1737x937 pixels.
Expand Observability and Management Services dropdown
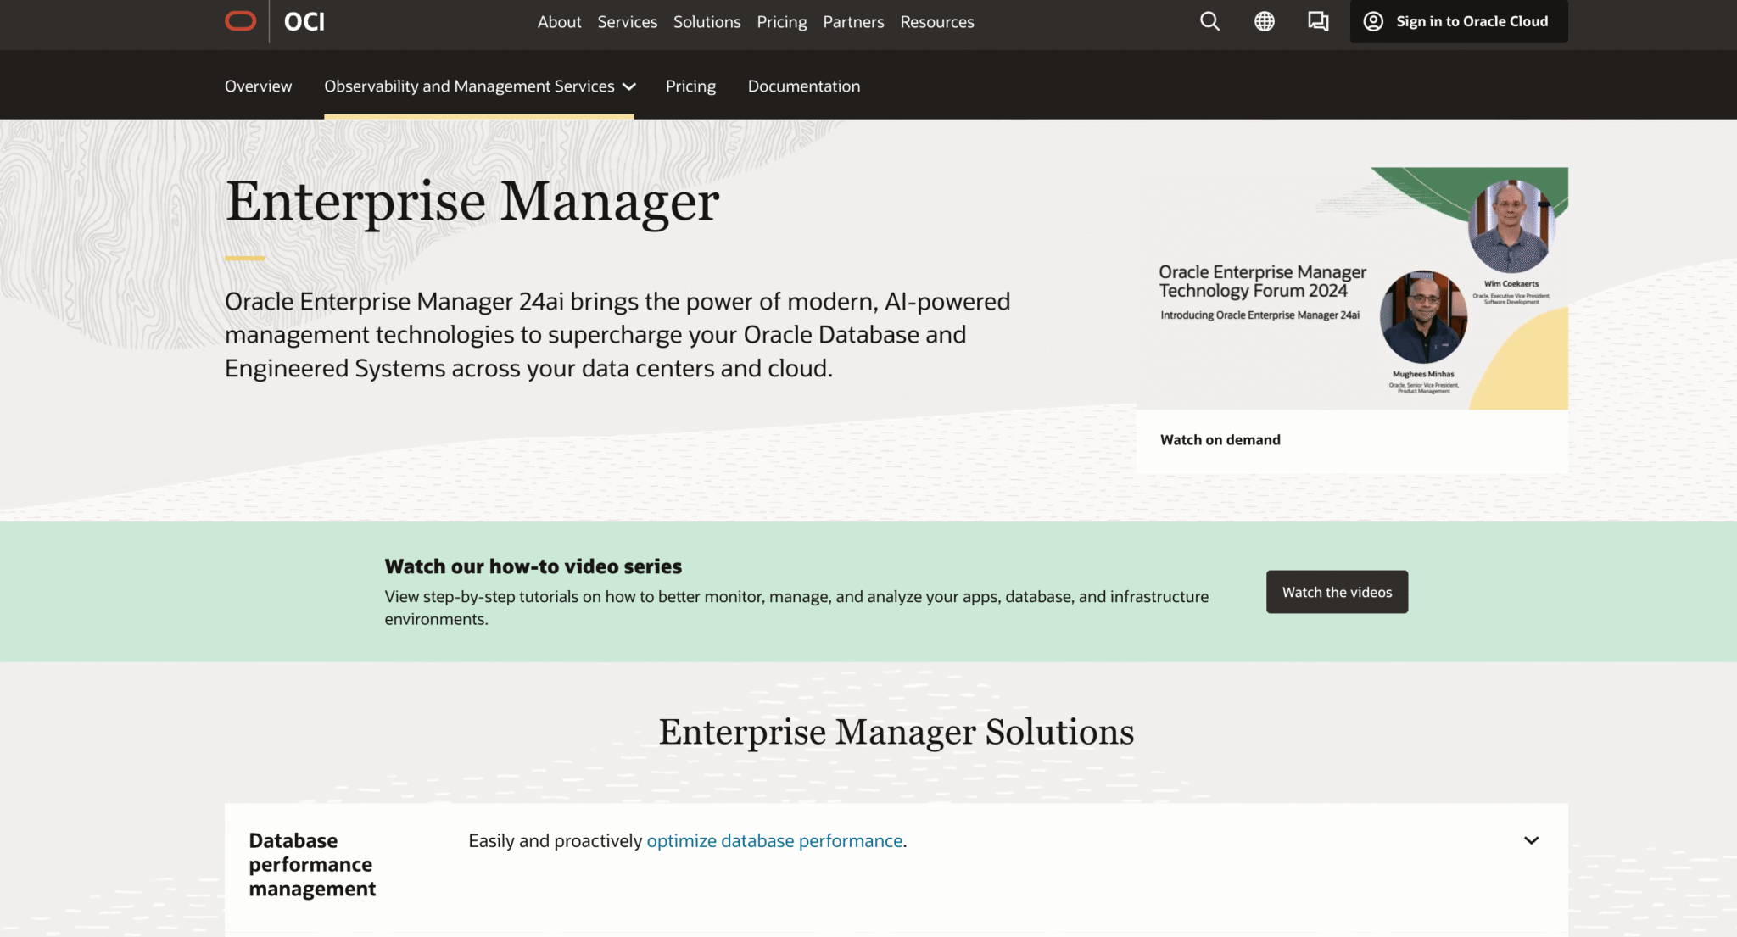click(478, 86)
